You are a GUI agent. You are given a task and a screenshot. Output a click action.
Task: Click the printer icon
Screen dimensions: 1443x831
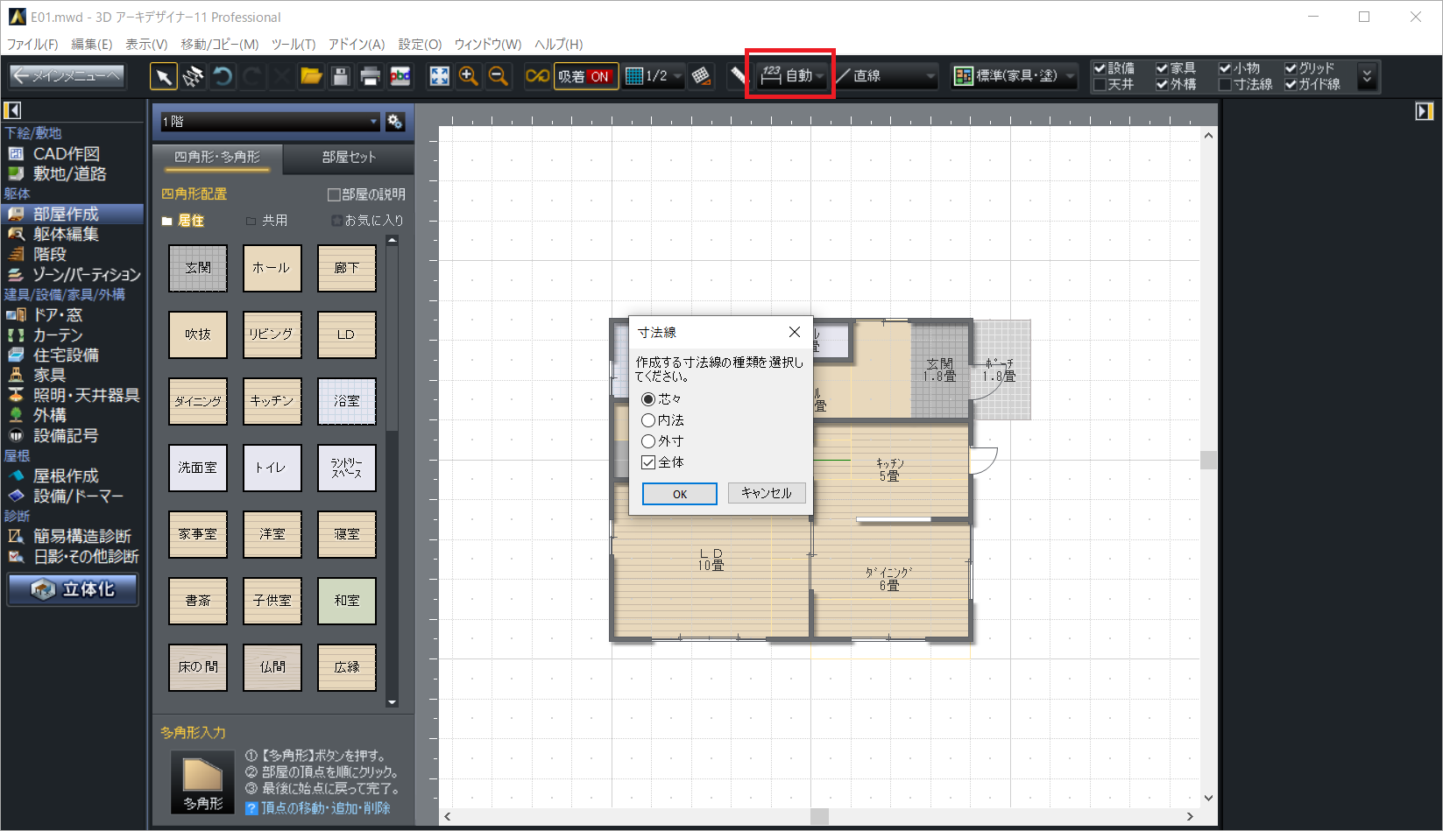[371, 77]
